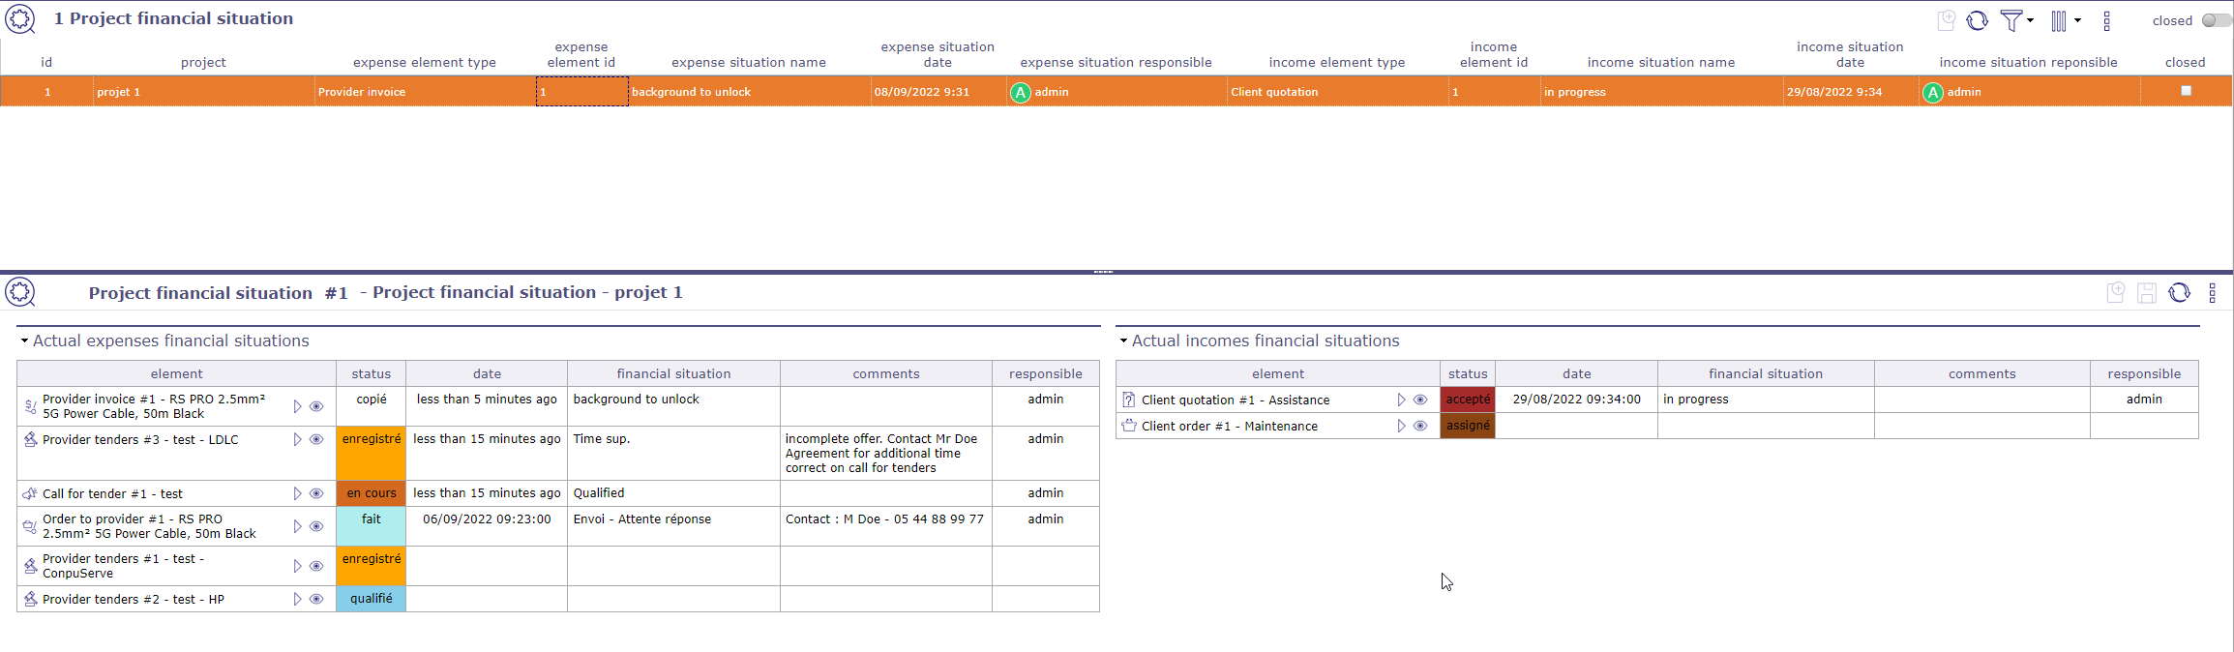Click the detail panel save icon
This screenshot has width=2234, height=652.
2147,293
